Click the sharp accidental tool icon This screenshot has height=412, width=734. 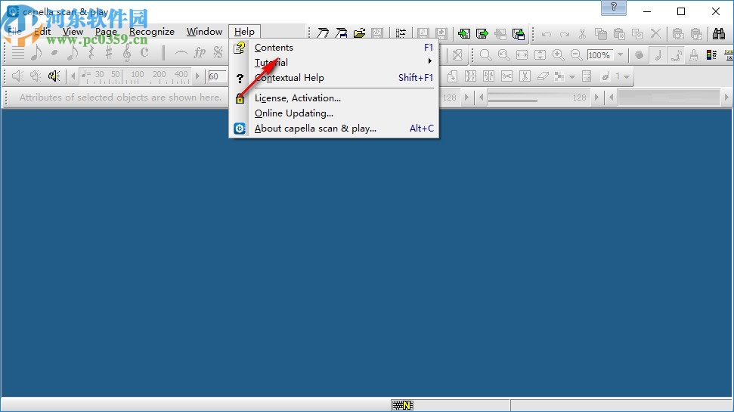tap(109, 52)
